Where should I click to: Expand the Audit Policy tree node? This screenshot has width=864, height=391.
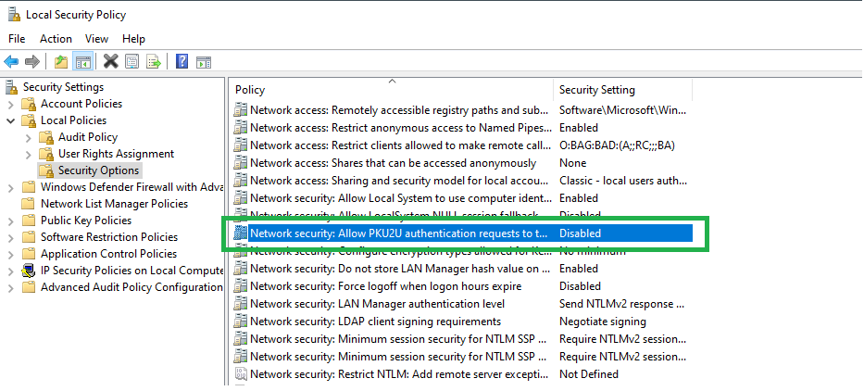[28, 137]
